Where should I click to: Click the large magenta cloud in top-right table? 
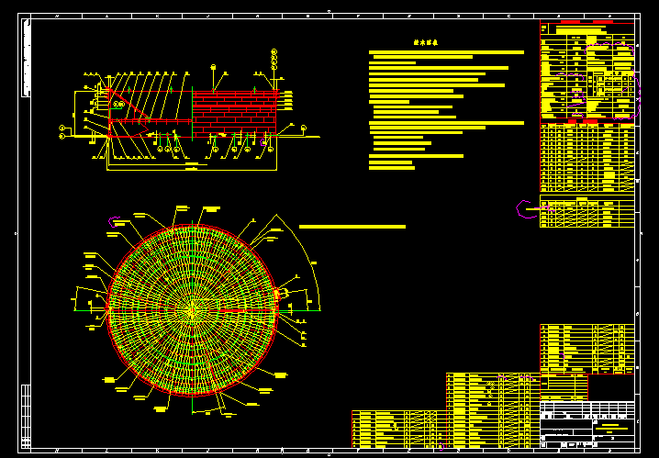pos(609,50)
